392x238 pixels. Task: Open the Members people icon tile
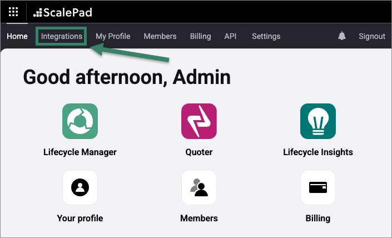click(x=199, y=187)
